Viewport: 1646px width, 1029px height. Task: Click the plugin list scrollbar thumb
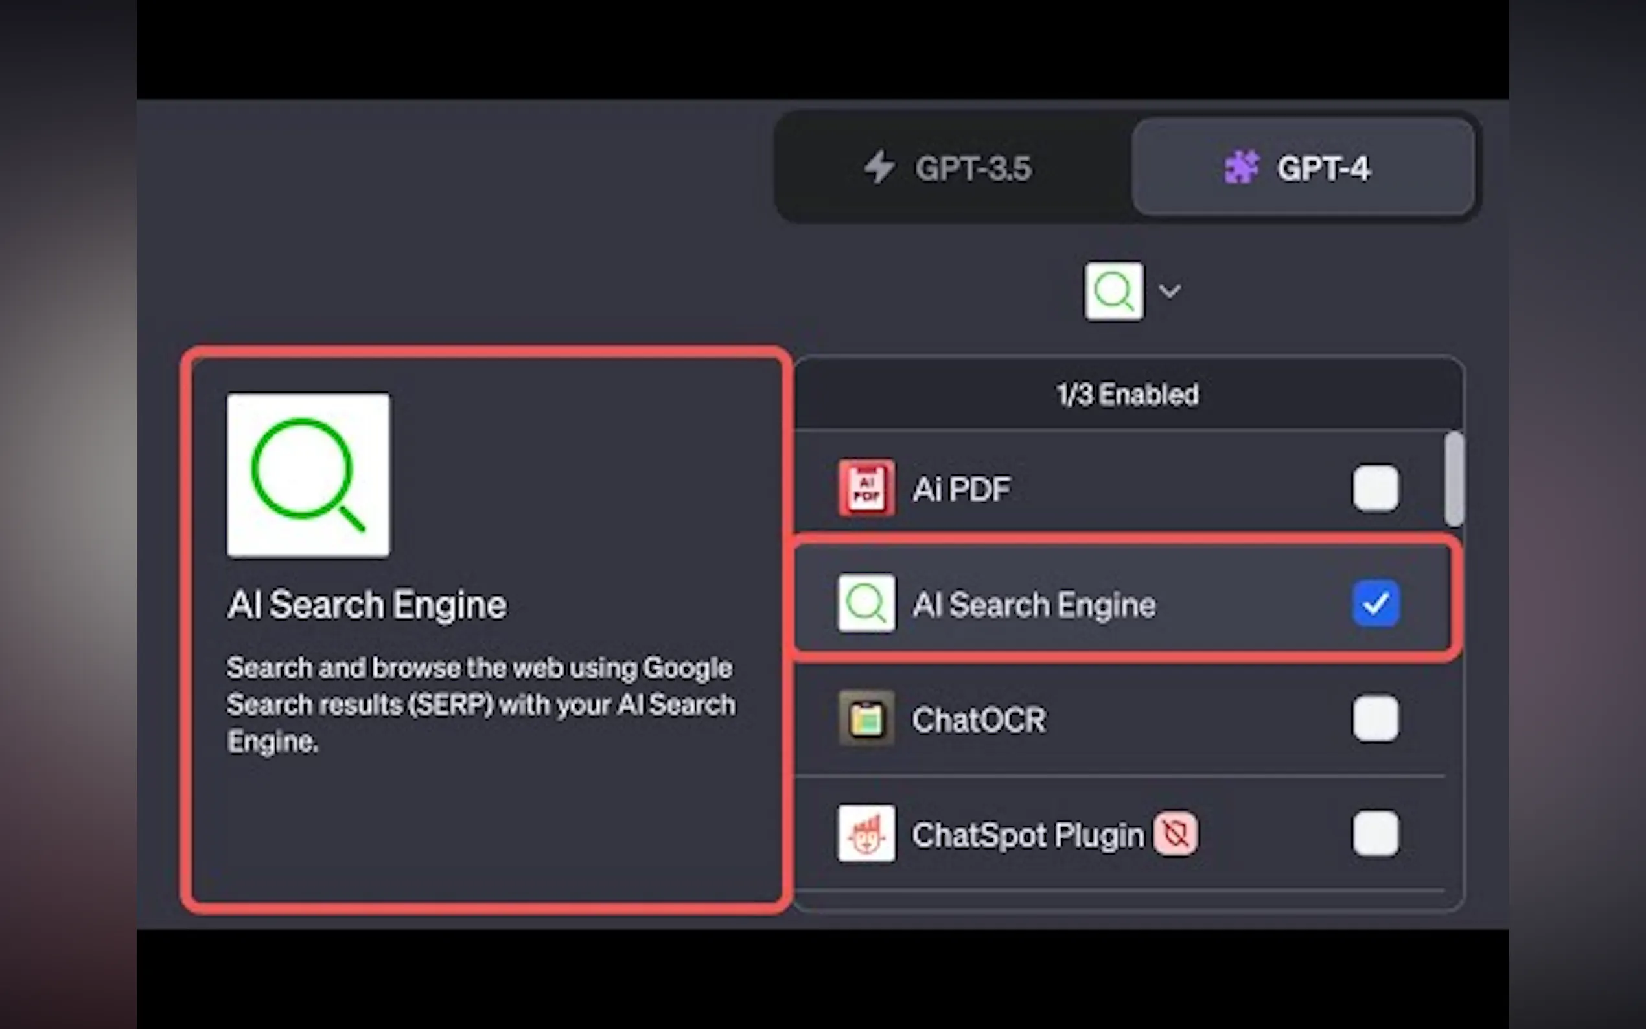pos(1454,478)
